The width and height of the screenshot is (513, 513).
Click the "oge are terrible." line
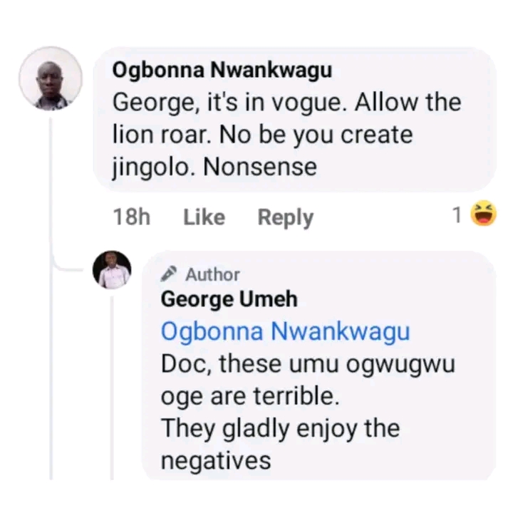(x=250, y=396)
